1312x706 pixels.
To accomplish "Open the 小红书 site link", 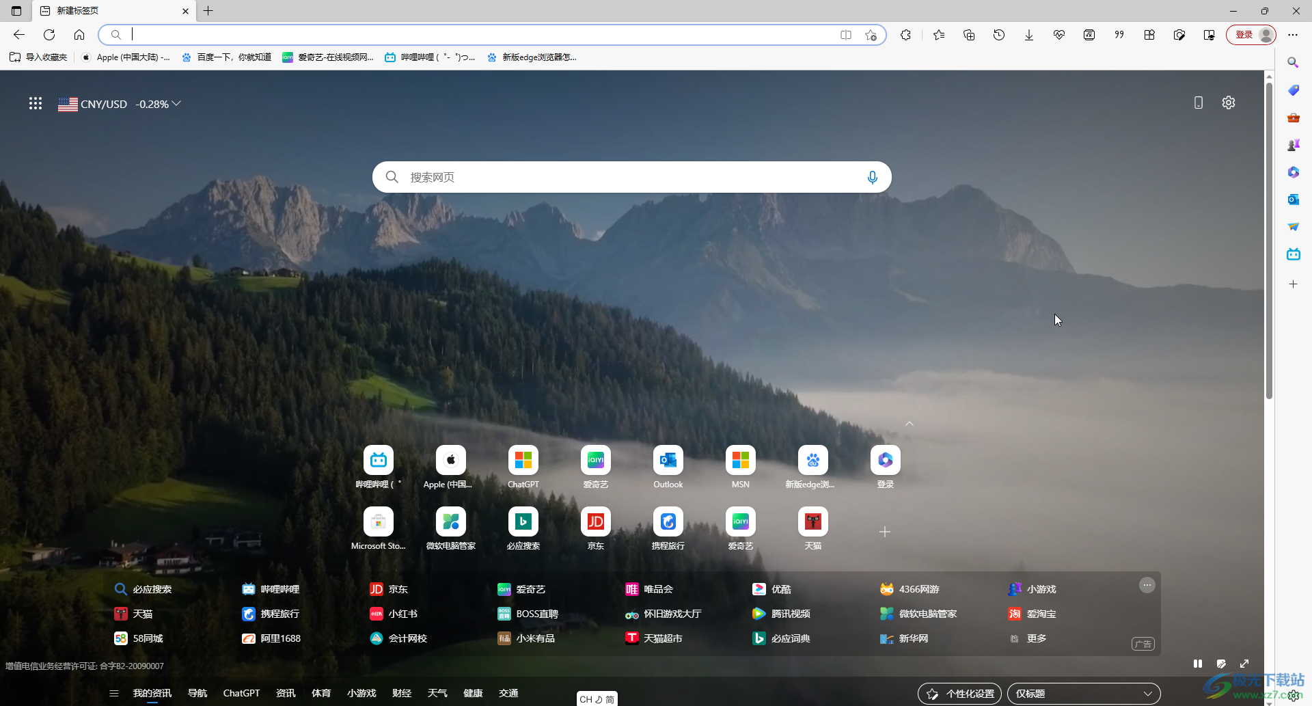I will tap(394, 614).
